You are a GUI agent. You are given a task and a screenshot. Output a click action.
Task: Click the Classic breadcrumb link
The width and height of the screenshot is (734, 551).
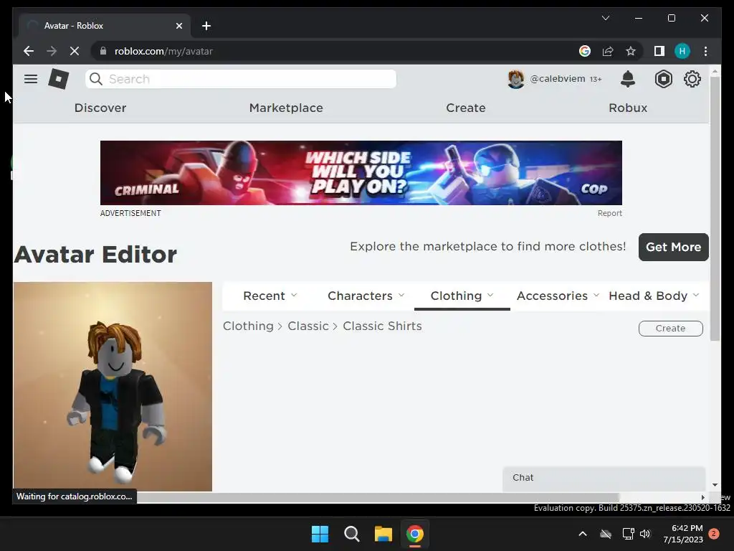[x=308, y=326]
